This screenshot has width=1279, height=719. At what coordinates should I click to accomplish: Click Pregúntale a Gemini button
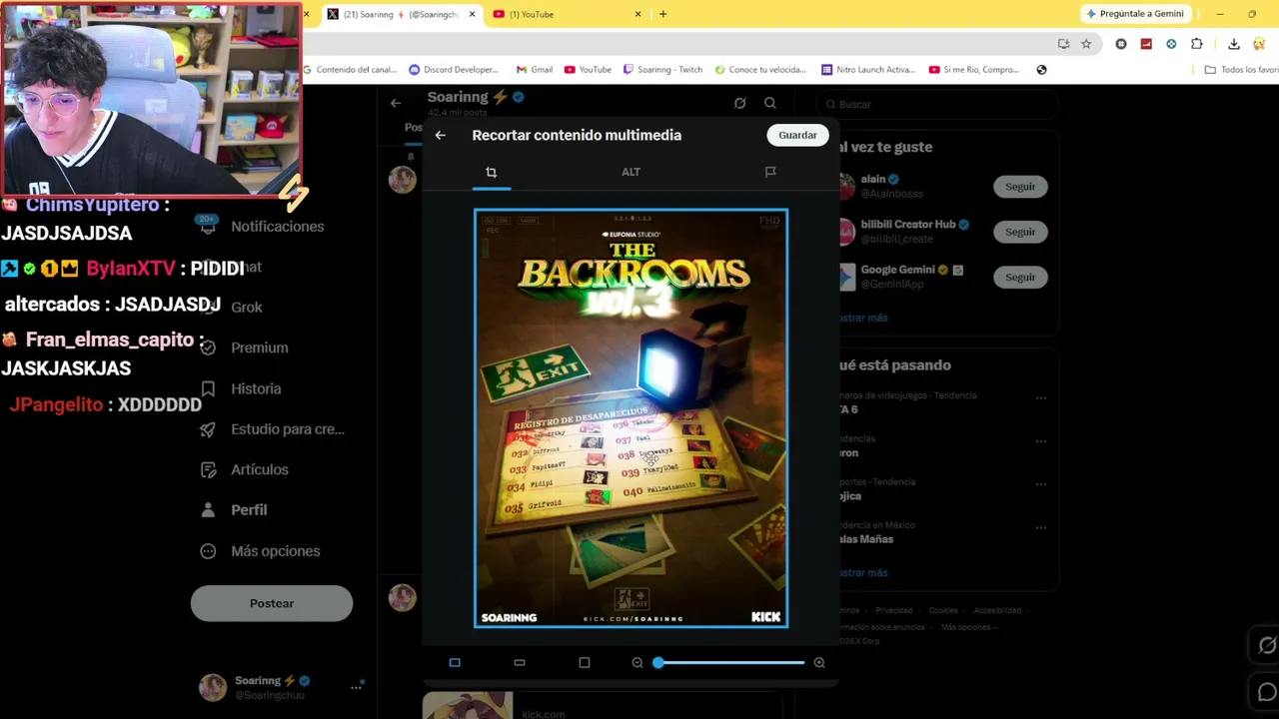click(x=1137, y=14)
